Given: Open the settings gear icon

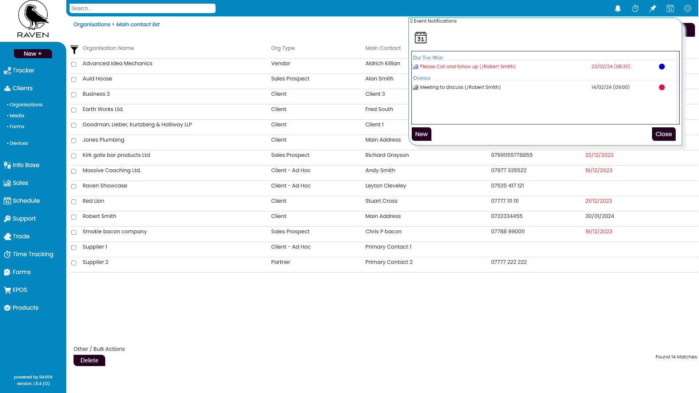Looking at the screenshot, I should click(x=688, y=8).
